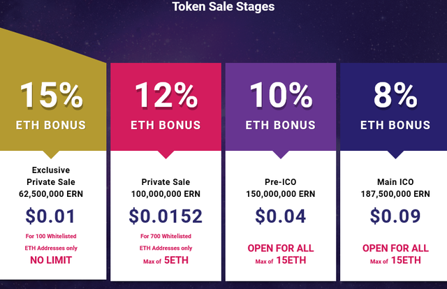Click OPEN FOR ALL under the $0.04 price

coord(280,248)
